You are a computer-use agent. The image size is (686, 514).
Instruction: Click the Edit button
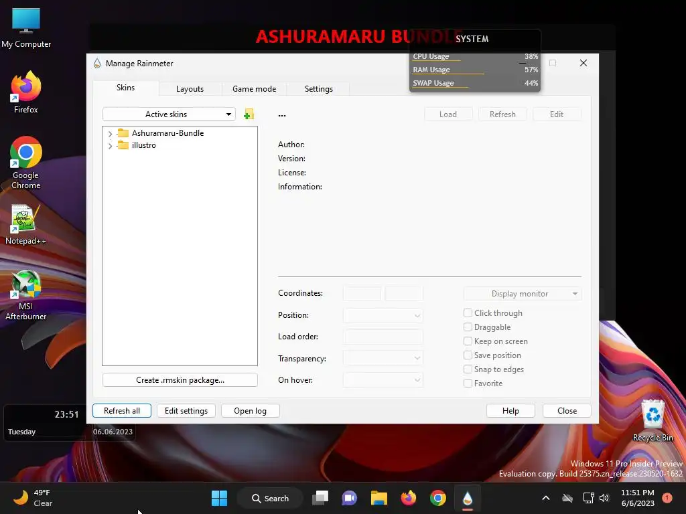pyautogui.click(x=557, y=114)
